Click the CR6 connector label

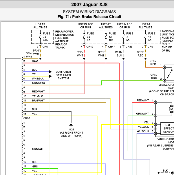(150, 47)
